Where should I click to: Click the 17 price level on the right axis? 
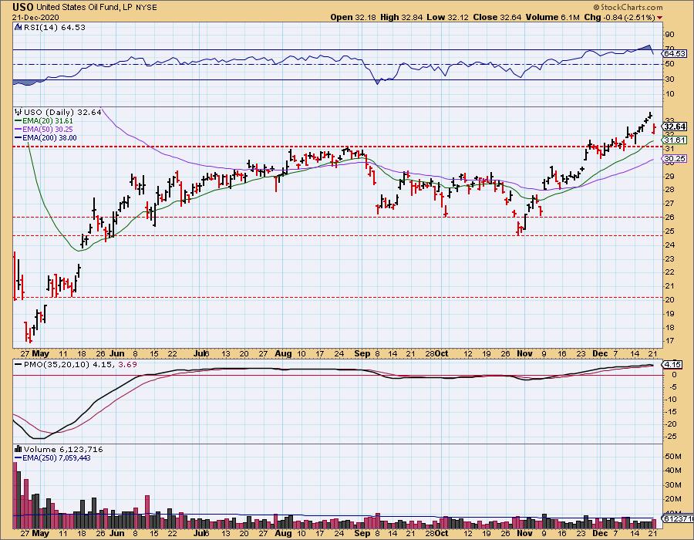[x=669, y=341]
